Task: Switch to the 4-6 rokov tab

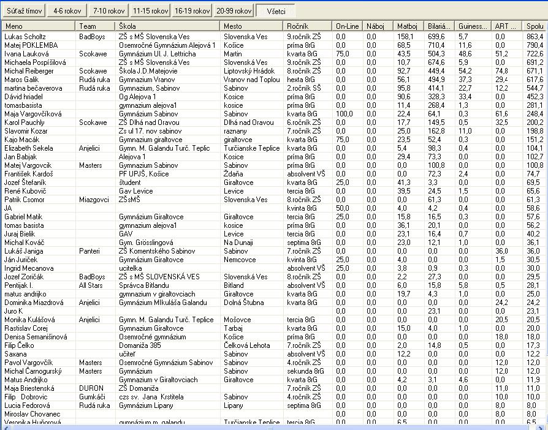Action: pos(66,11)
